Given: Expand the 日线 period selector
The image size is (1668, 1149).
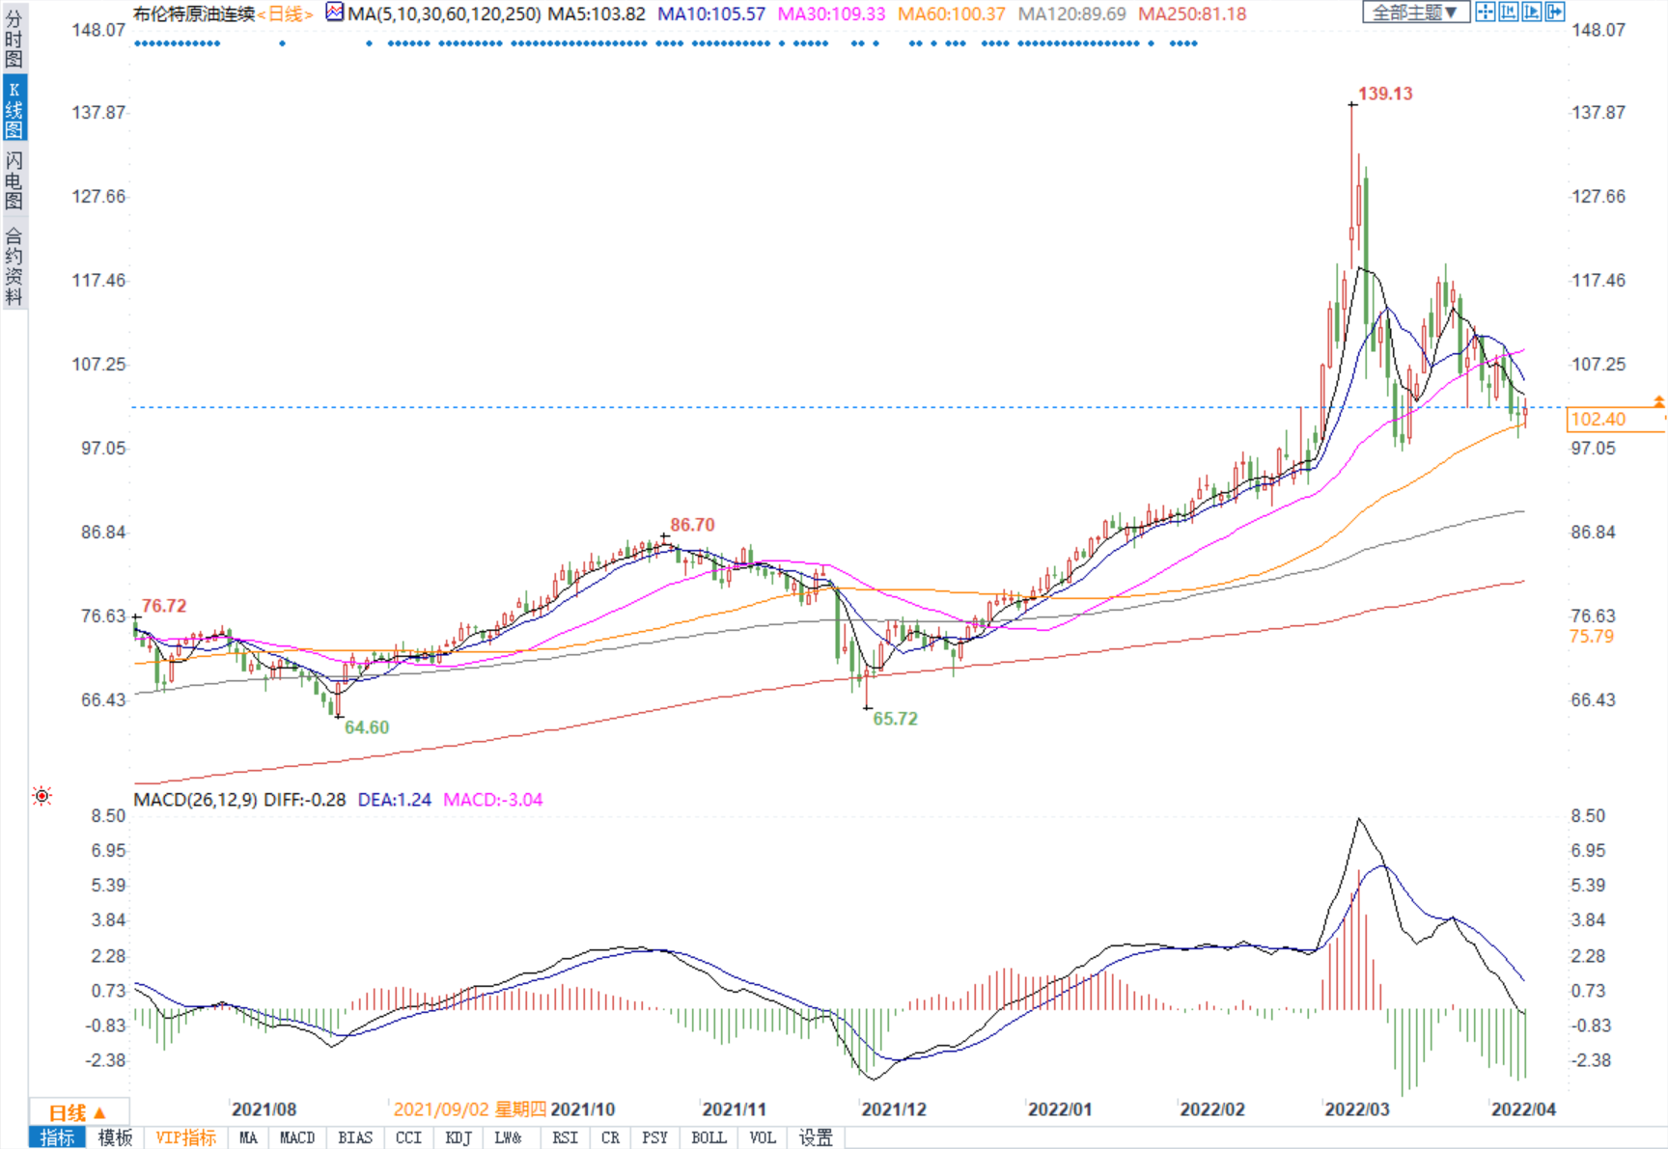Looking at the screenshot, I should click(x=78, y=1112).
